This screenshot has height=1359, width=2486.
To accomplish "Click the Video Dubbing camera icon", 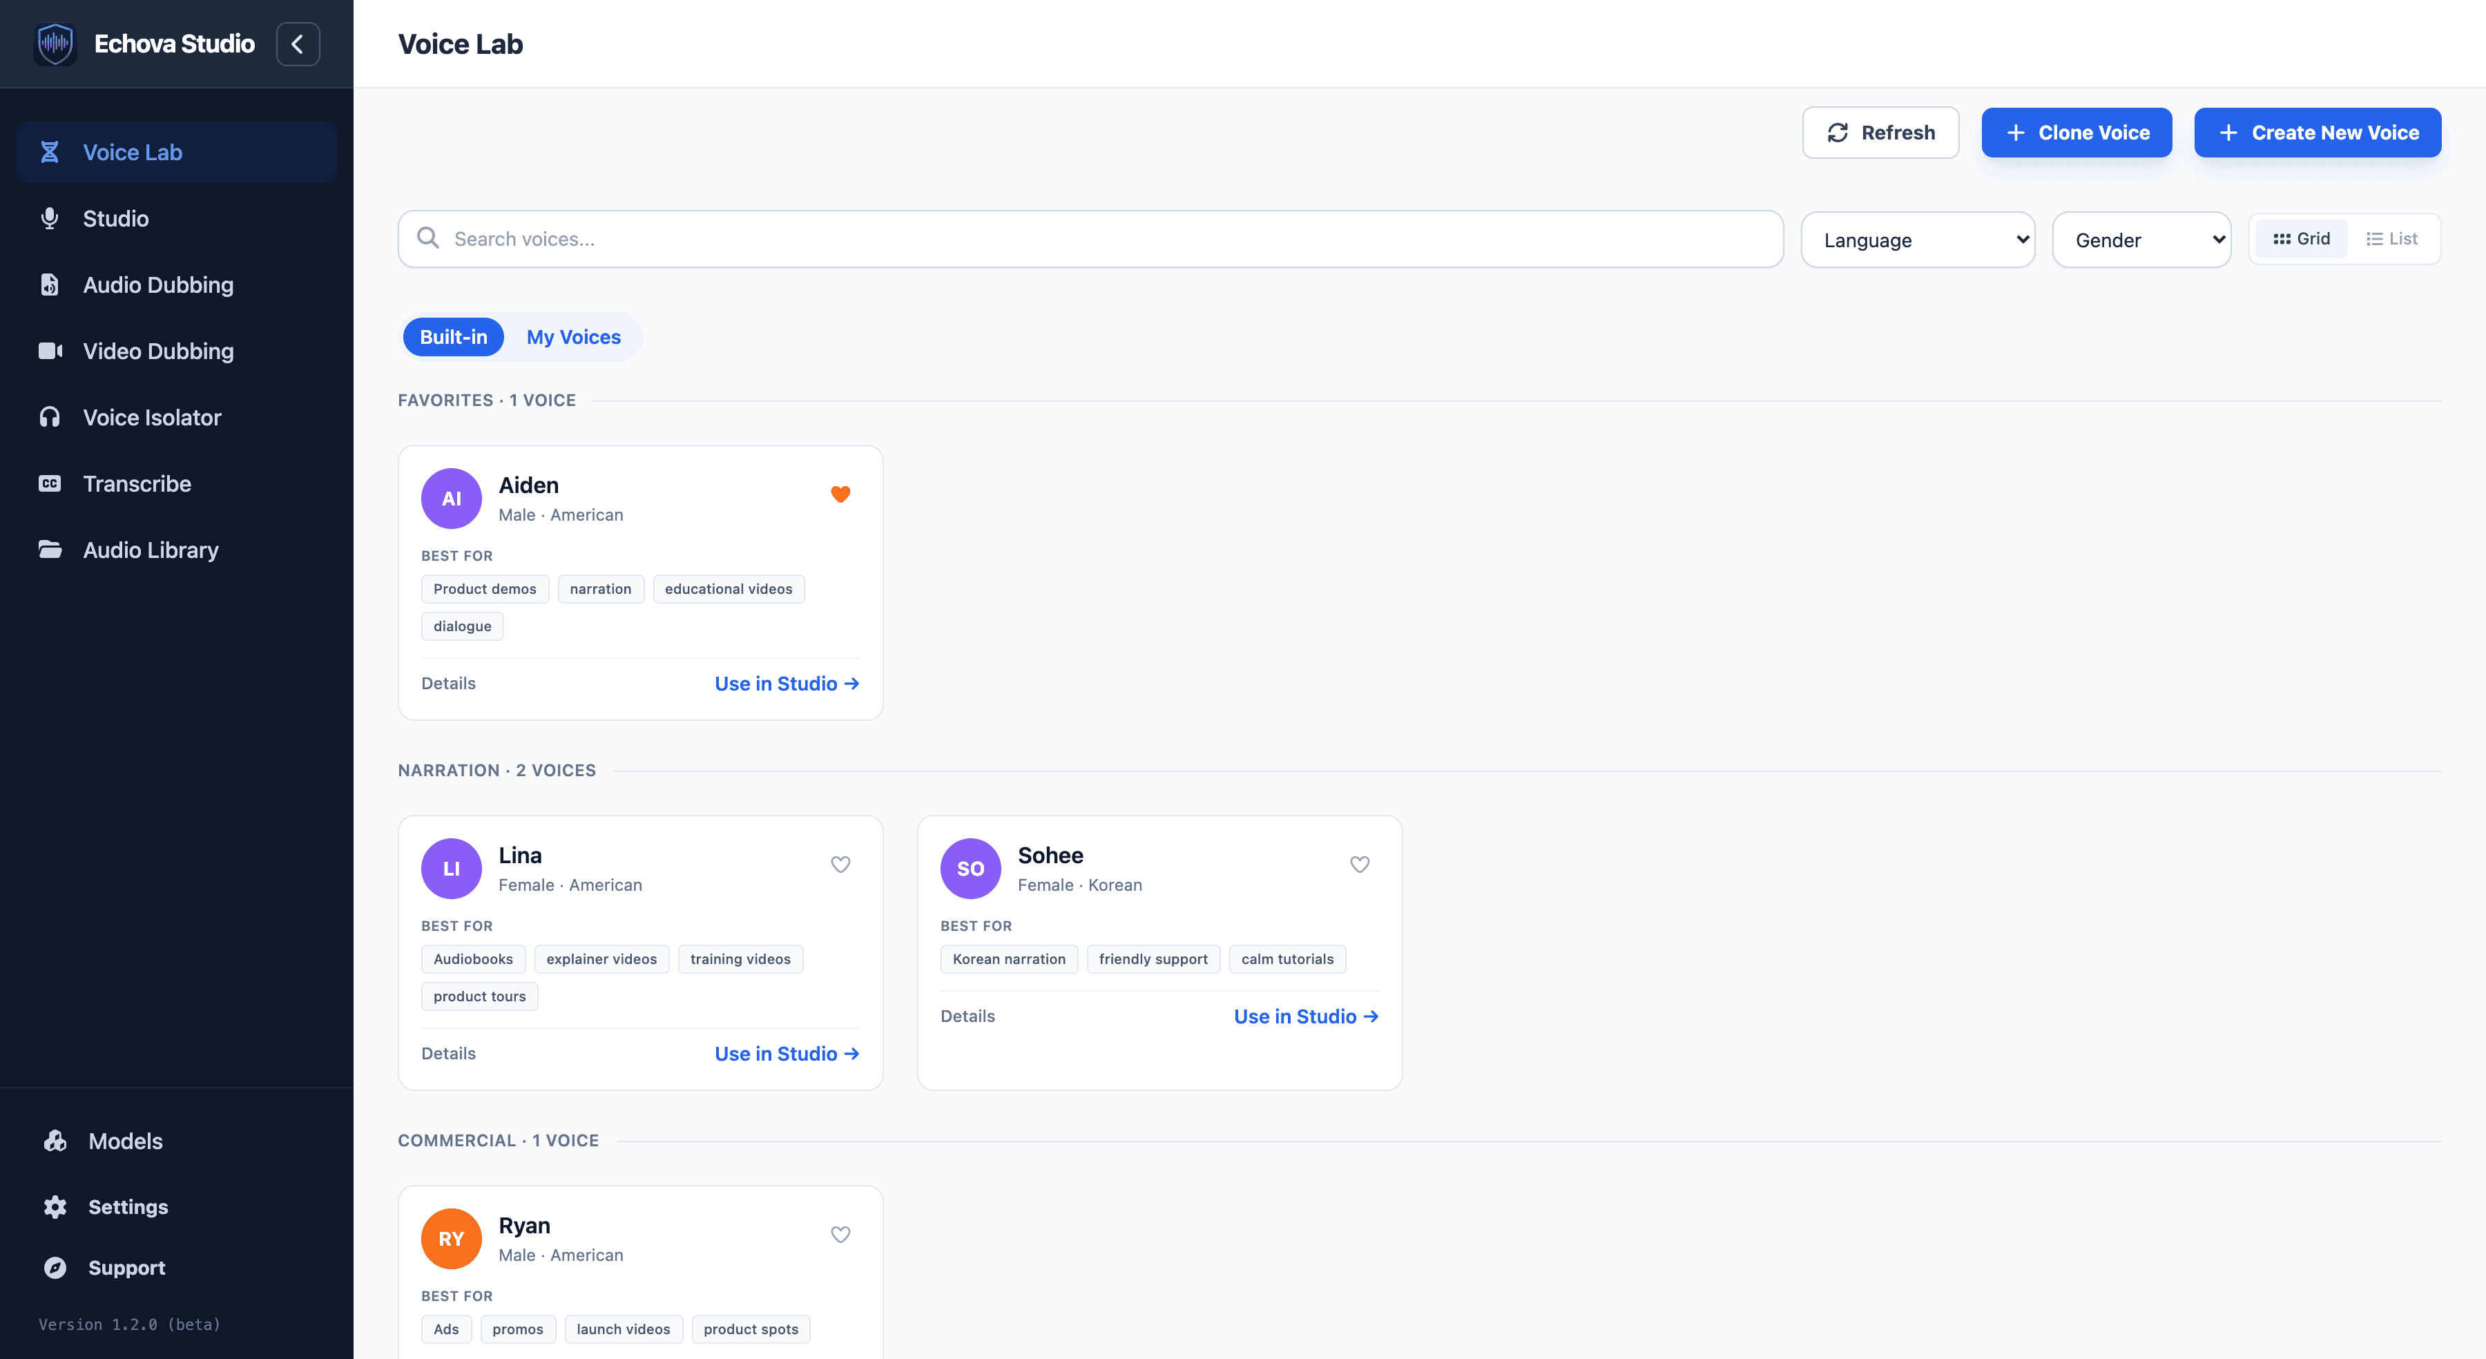I will click(50, 351).
